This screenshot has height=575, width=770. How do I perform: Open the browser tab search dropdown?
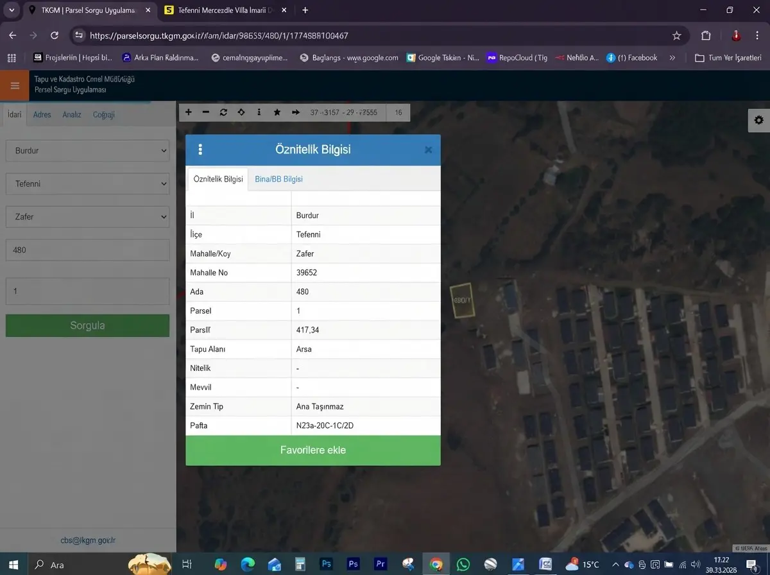click(x=12, y=10)
